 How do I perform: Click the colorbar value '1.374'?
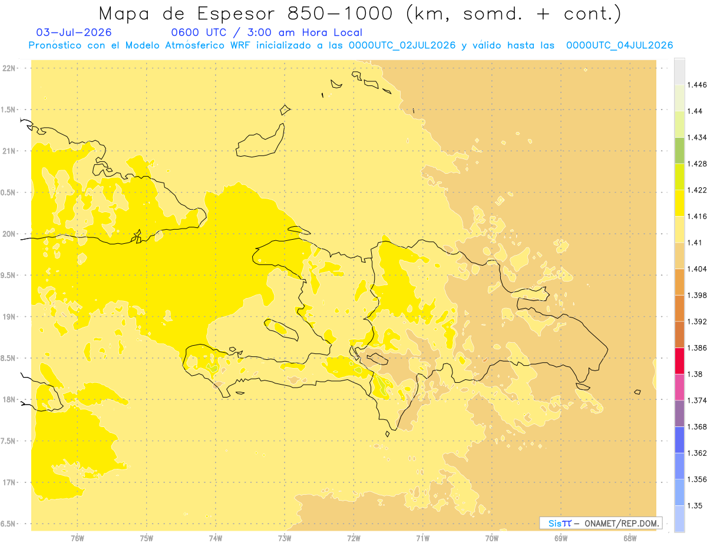[696, 401]
